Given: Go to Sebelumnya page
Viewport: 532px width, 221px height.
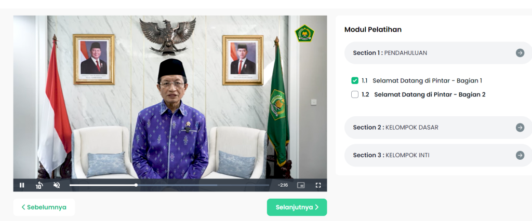Looking at the screenshot, I should click(44, 207).
